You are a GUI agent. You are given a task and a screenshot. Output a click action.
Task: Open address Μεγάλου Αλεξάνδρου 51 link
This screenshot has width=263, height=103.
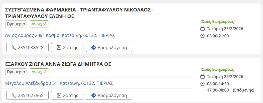(x=59, y=83)
